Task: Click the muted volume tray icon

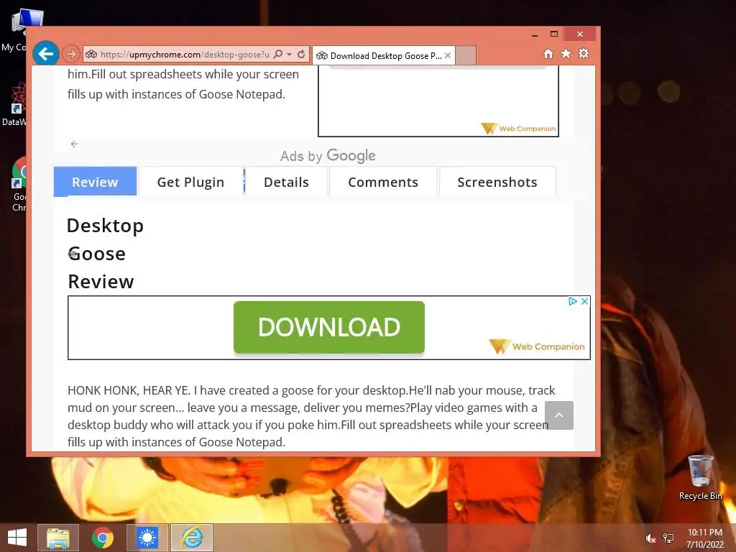Action: point(650,538)
